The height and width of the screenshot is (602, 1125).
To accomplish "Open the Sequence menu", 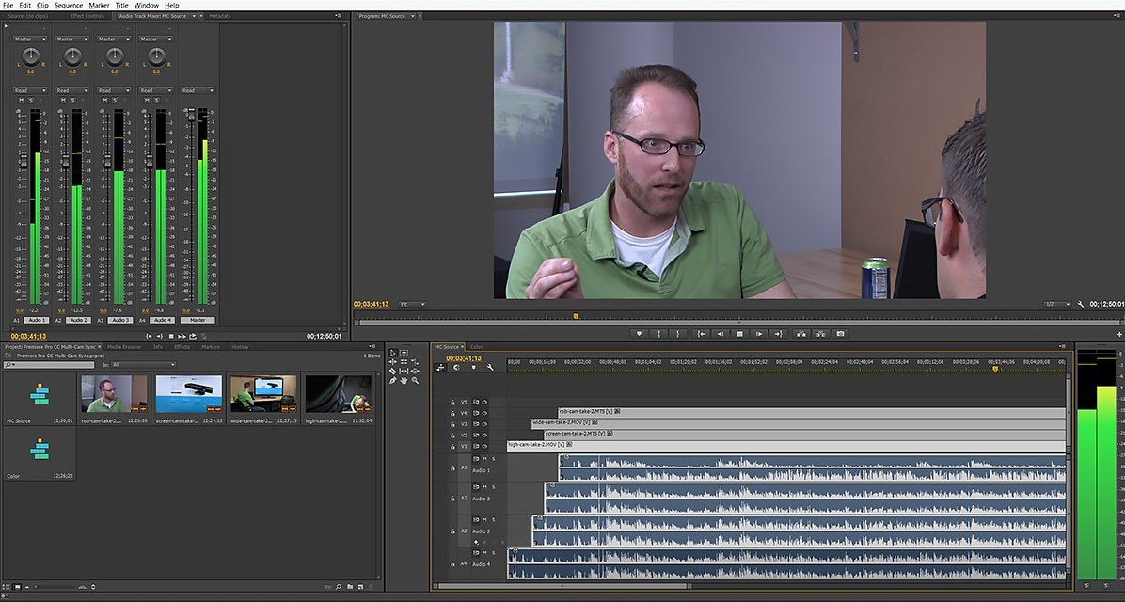I will tap(69, 6).
